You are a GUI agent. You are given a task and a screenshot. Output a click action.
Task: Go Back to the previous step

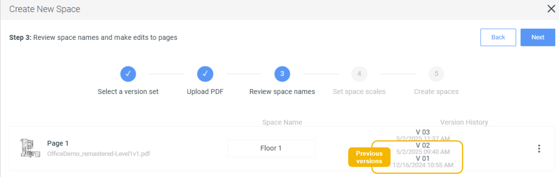pyautogui.click(x=498, y=37)
